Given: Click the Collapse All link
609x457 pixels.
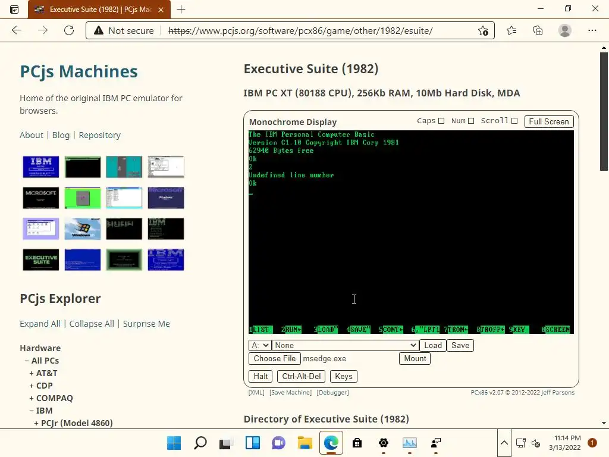Looking at the screenshot, I should click(x=92, y=324).
